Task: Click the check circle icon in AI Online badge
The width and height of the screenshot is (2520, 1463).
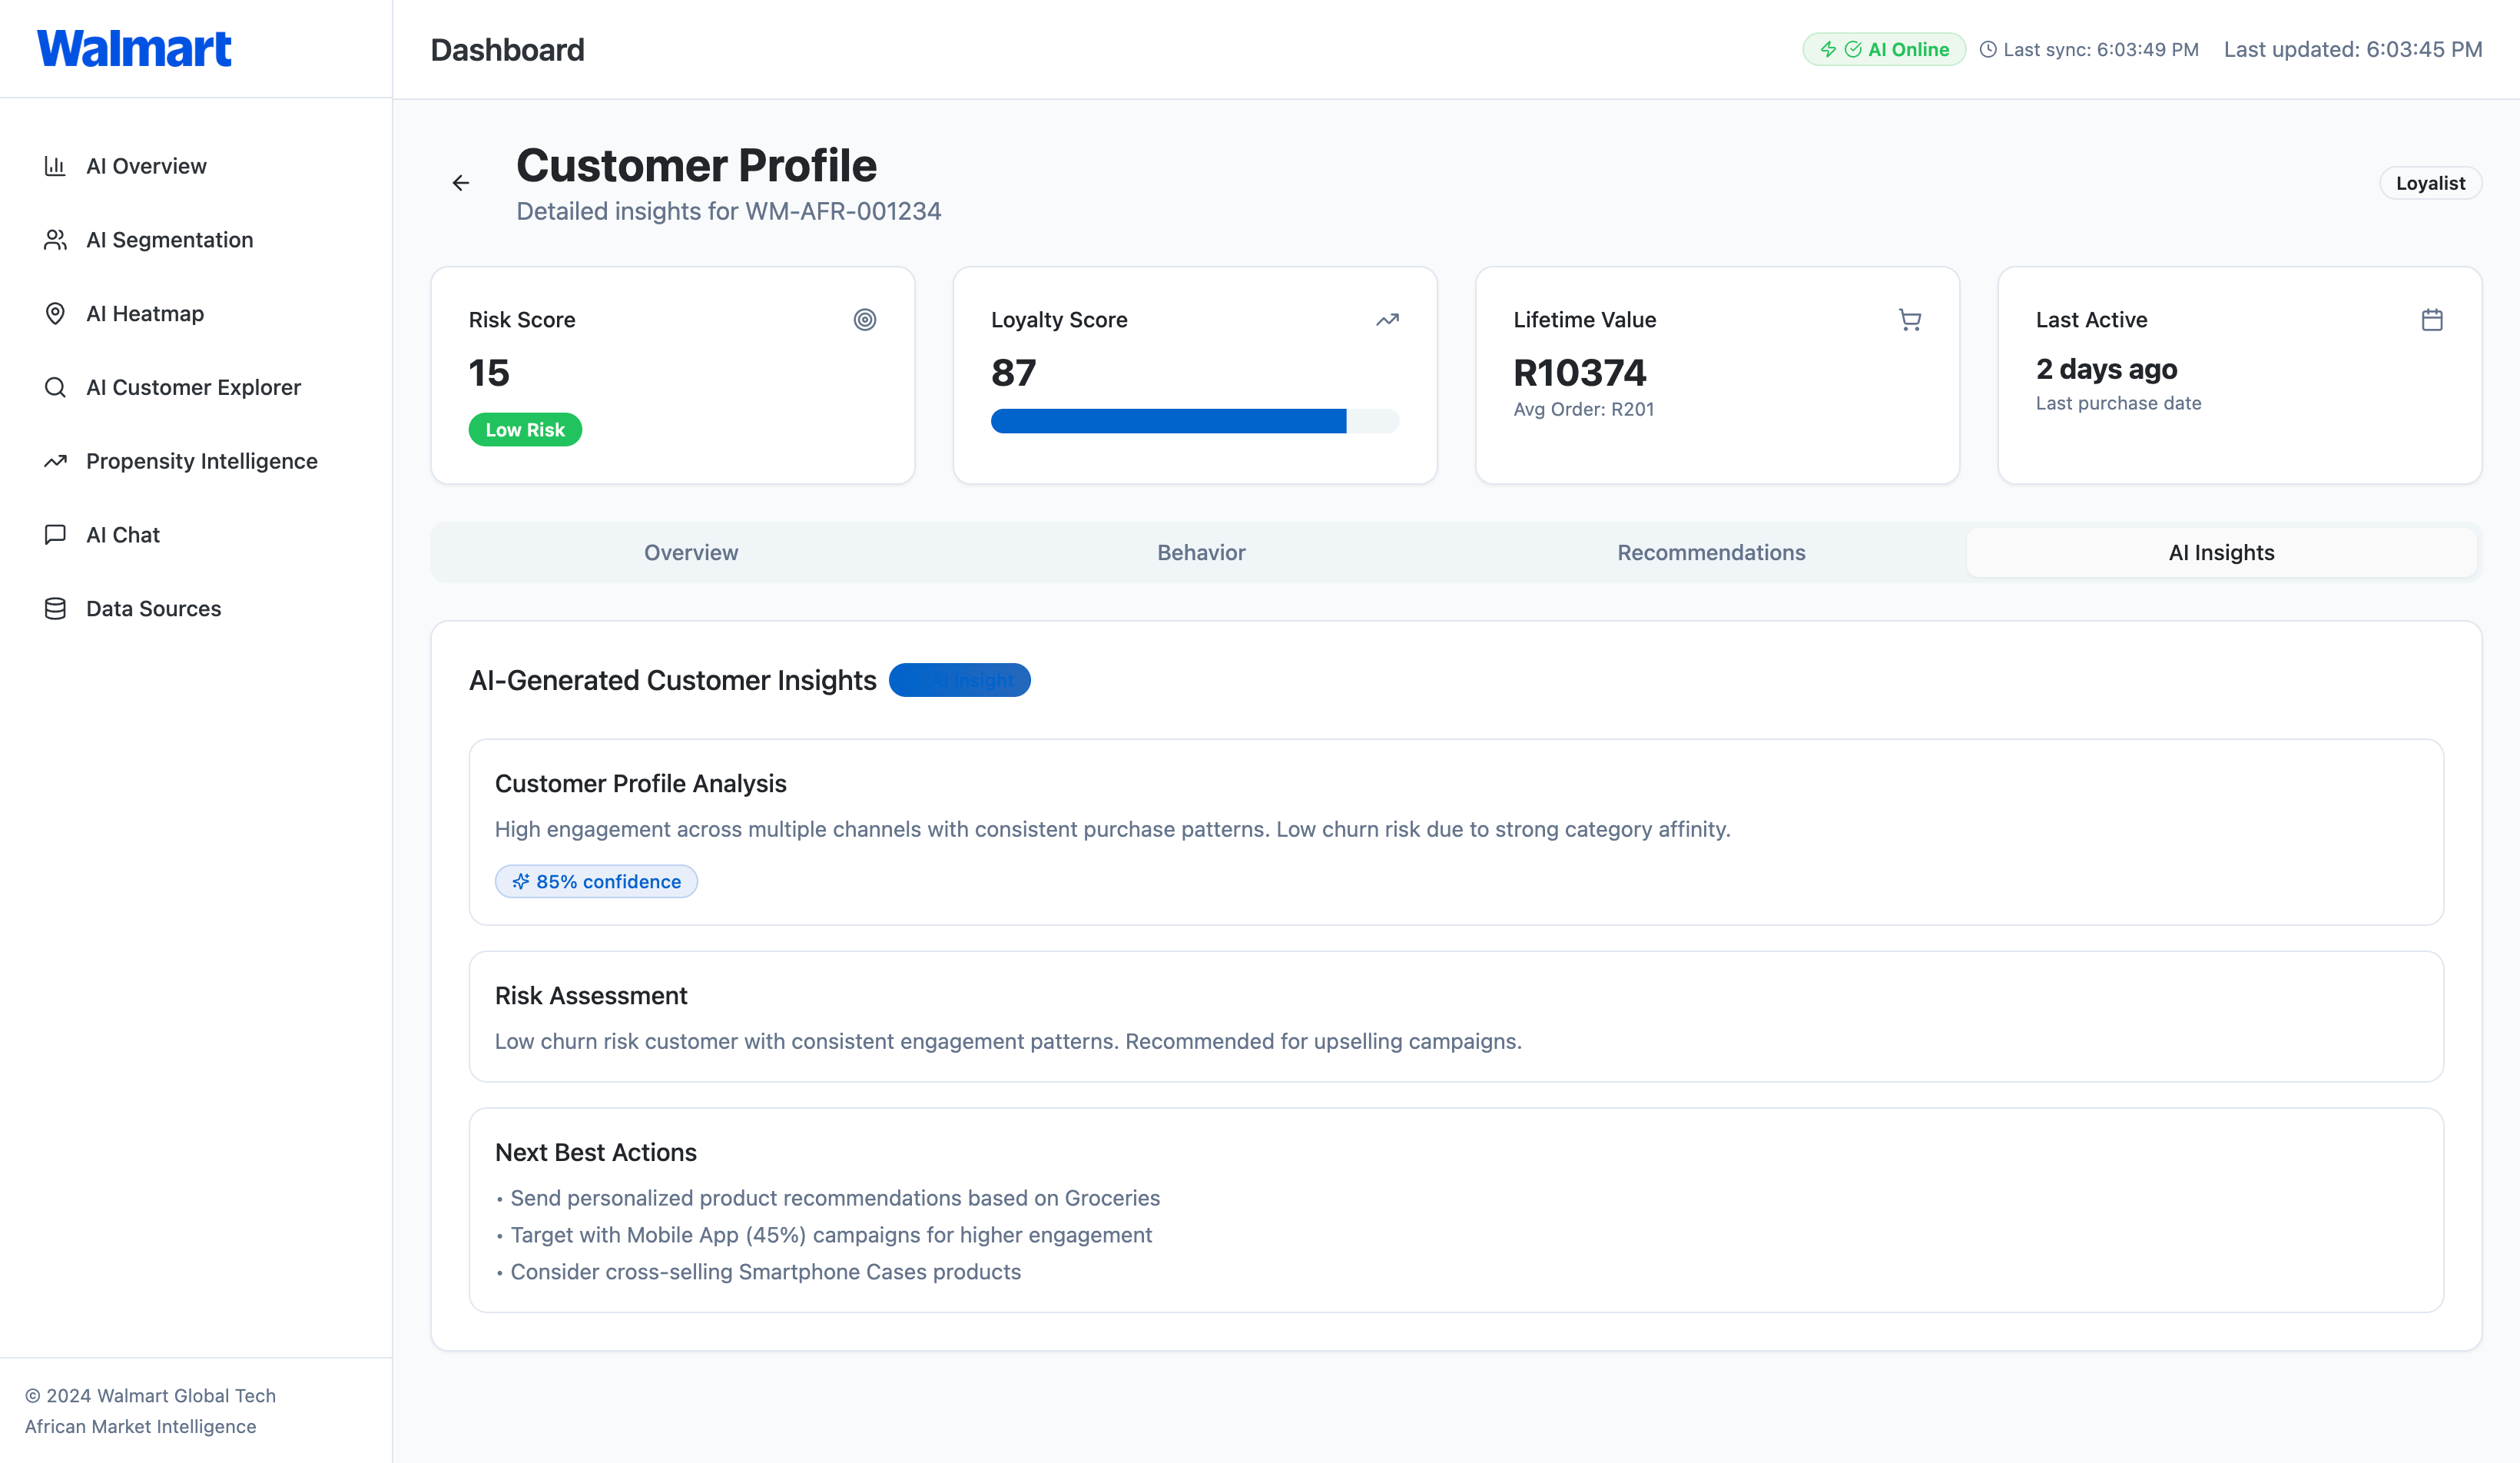Action: point(1853,49)
